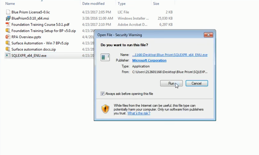The height and width of the screenshot is (155, 259).
Task: Sort files by the Type column header
Action: [122, 4]
